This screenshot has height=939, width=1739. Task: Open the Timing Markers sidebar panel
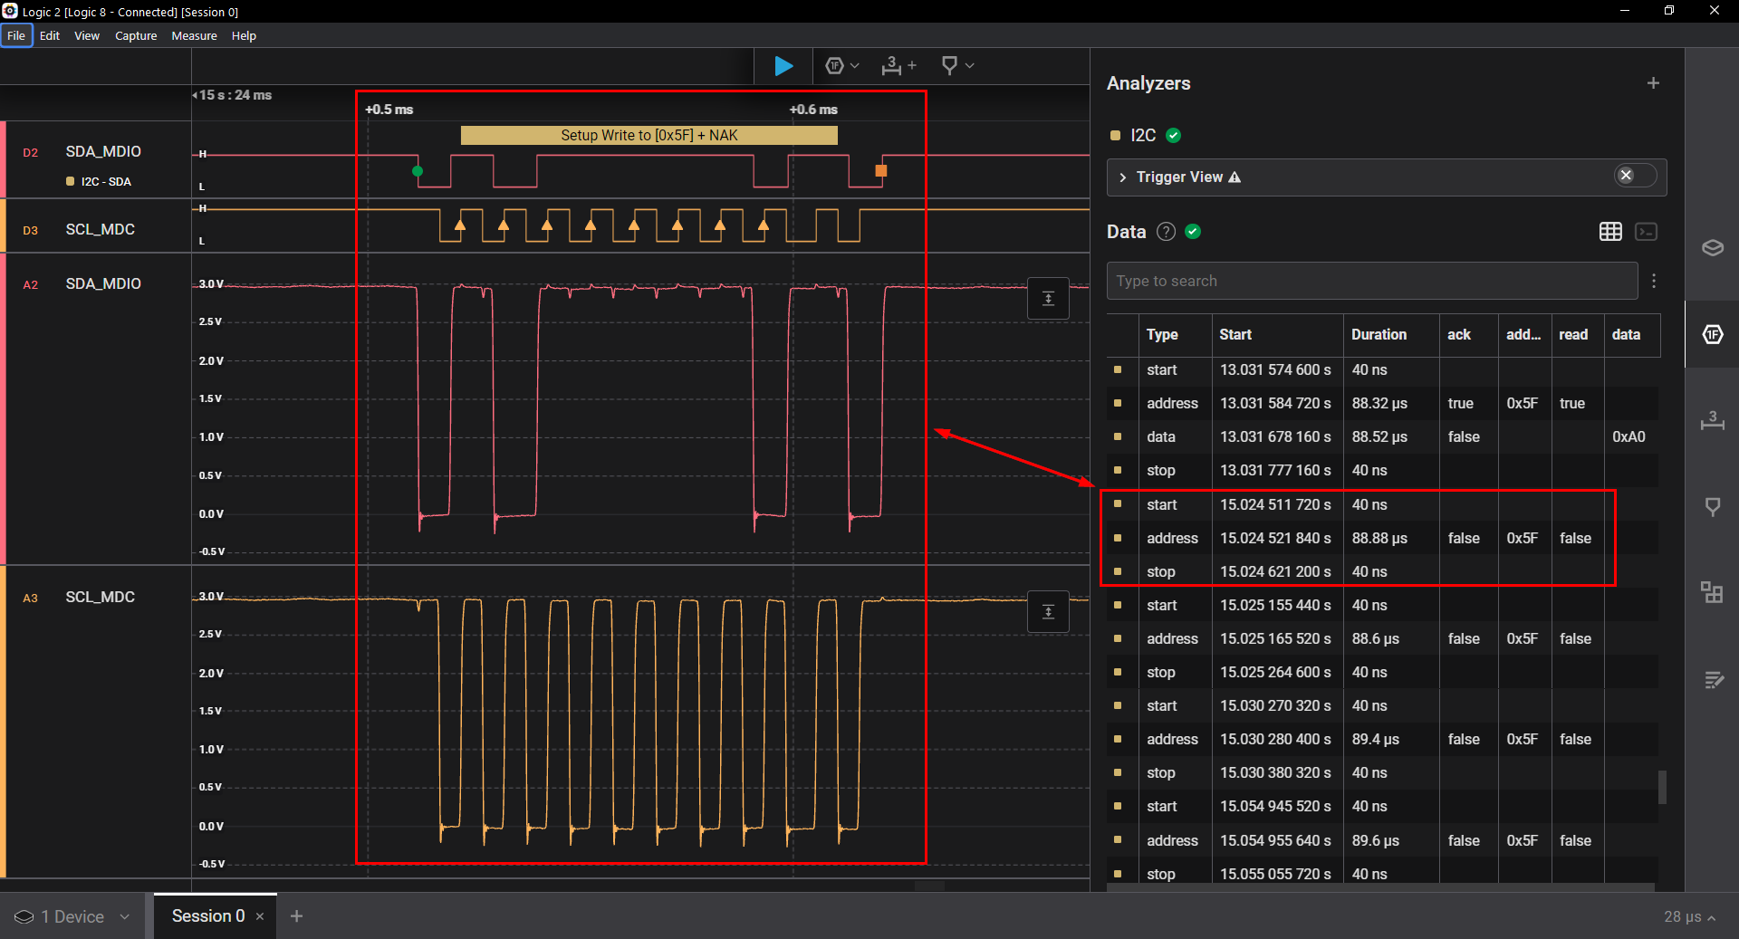pos(1712,507)
